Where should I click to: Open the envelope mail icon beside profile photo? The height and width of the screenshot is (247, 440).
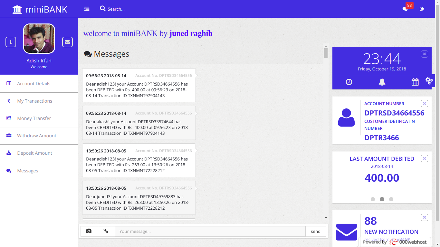(67, 42)
